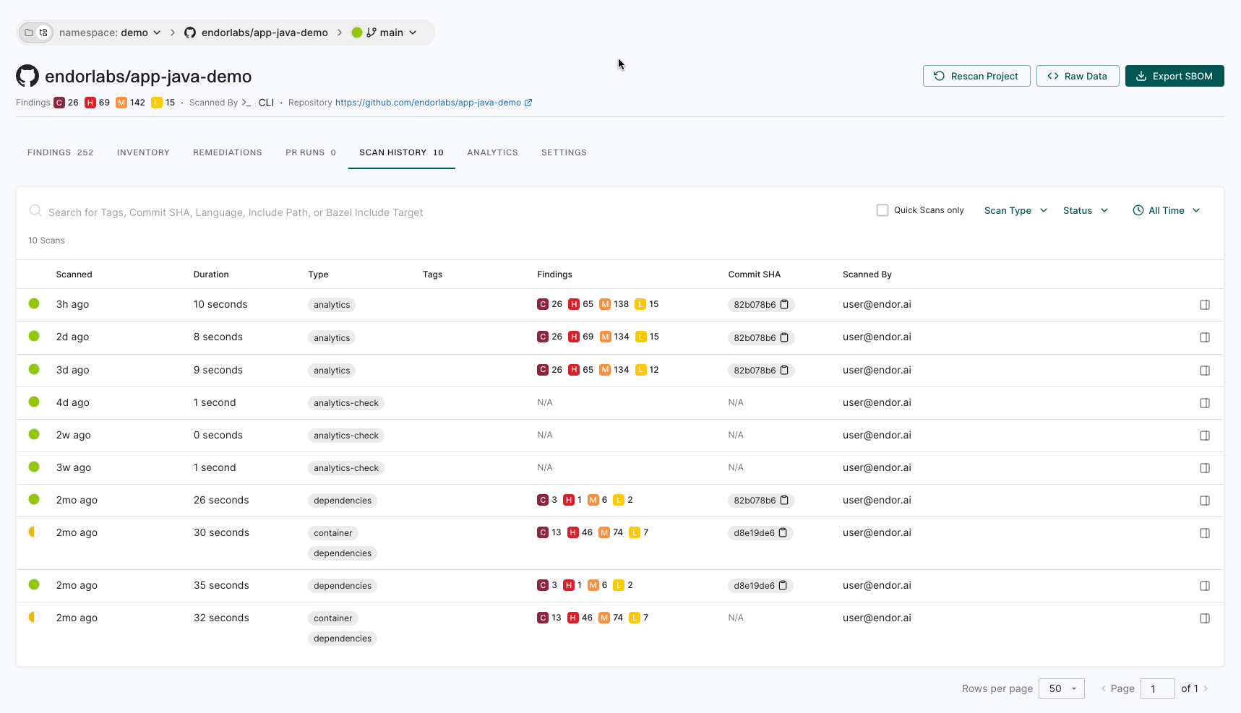This screenshot has width=1241, height=713.
Task: Switch to the Findings tab
Action: (60, 152)
